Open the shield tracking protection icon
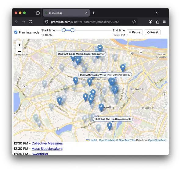Screen dimensions: 181x171 (x=47, y=22)
